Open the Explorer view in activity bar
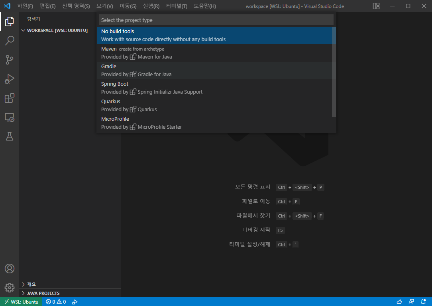This screenshot has height=306, width=432. (x=10, y=22)
